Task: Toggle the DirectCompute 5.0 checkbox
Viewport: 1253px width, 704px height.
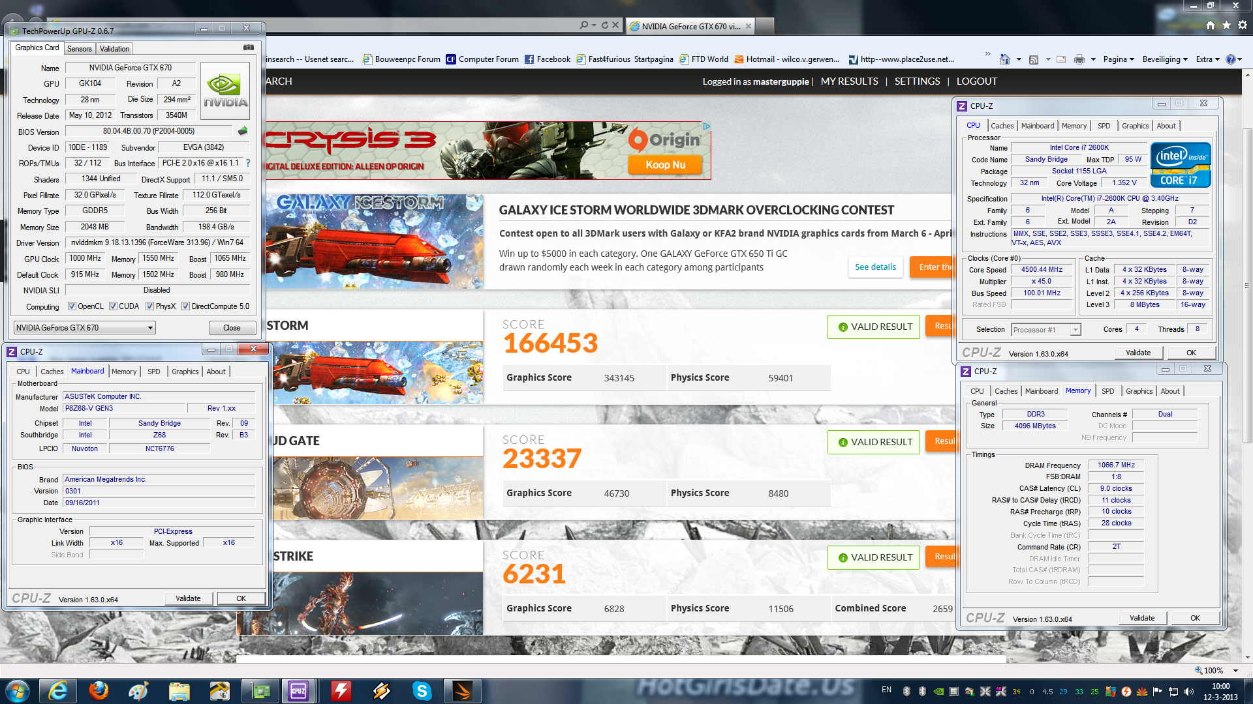Action: 186,306
